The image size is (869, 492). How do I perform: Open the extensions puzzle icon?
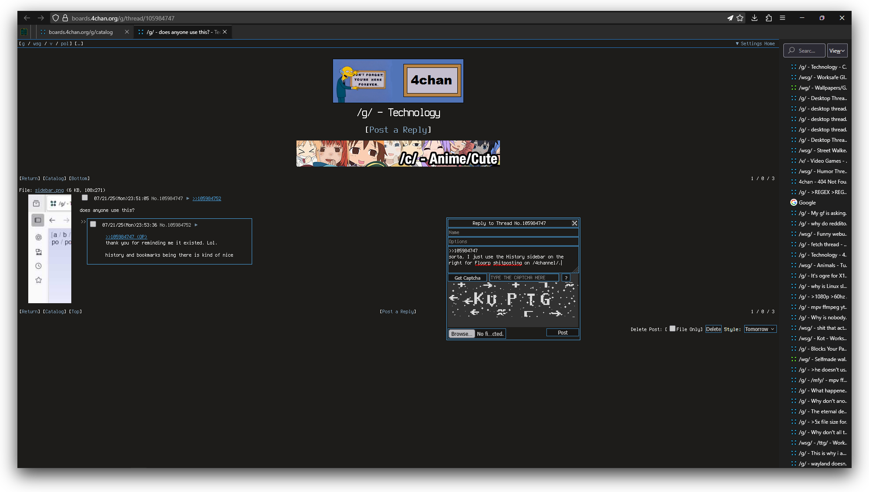coord(769,18)
